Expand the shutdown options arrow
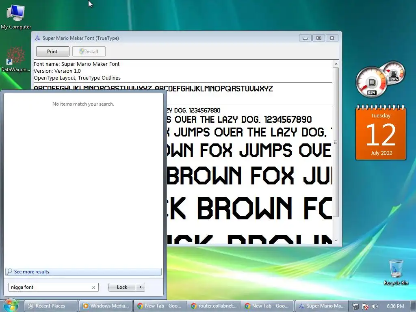This screenshot has height=312, width=416. 140,287
